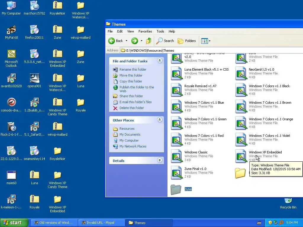Viewport: 303px width, 227px height.
Task: Select the Microsoft Outlook desktop icon
Action: click(12, 58)
